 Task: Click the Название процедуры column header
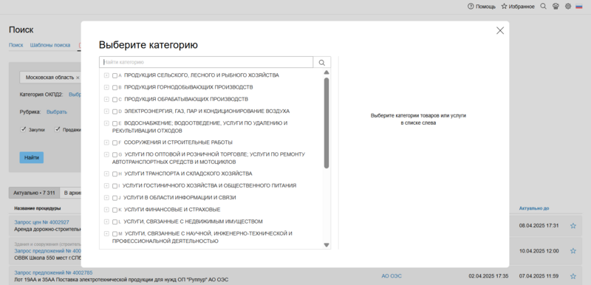(38, 208)
